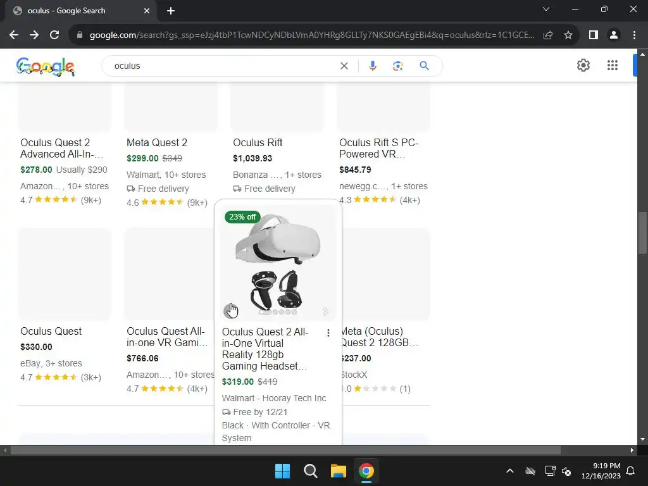This screenshot has height=486, width=648.
Task: Click Walmart - Hooray Tech Inc seller
Action: pyautogui.click(x=273, y=398)
